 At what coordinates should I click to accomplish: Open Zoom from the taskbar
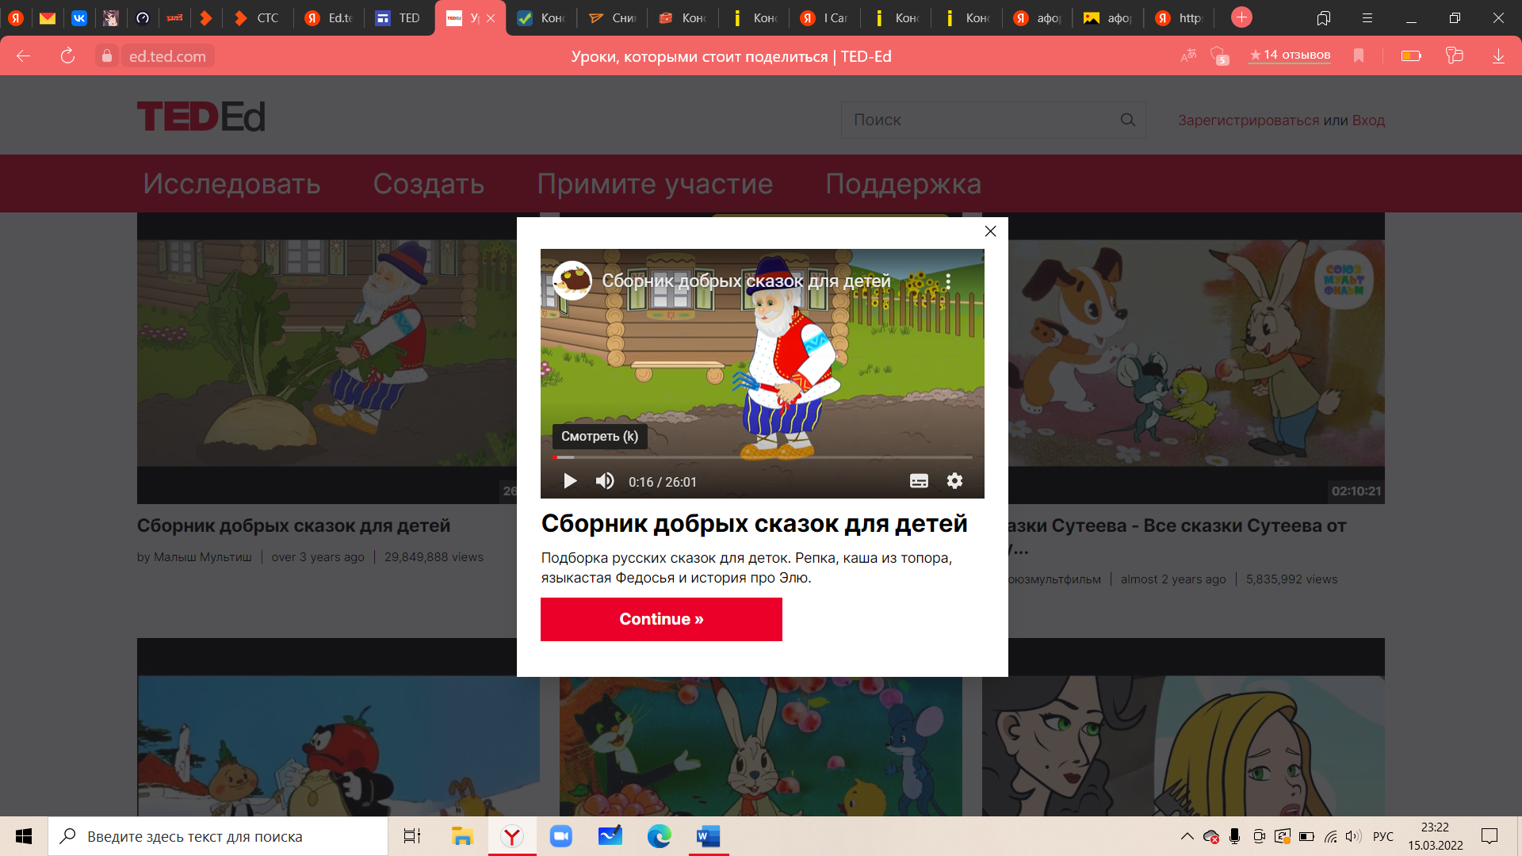coord(561,836)
